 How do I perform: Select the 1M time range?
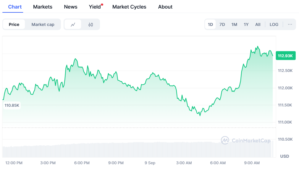click(x=234, y=24)
